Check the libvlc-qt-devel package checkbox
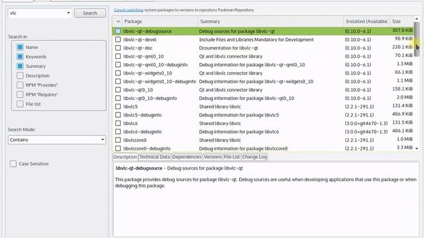Viewport: 424px width, 238px height. [x=118, y=40]
